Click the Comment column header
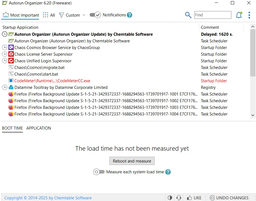The image size is (256, 201). tap(210, 27)
